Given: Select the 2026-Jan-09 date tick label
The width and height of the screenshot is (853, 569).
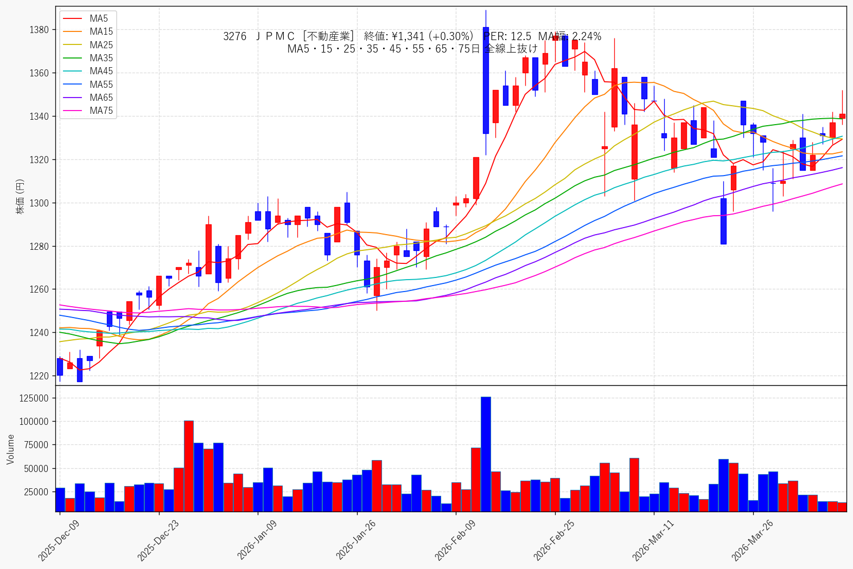Looking at the screenshot, I should (x=257, y=540).
